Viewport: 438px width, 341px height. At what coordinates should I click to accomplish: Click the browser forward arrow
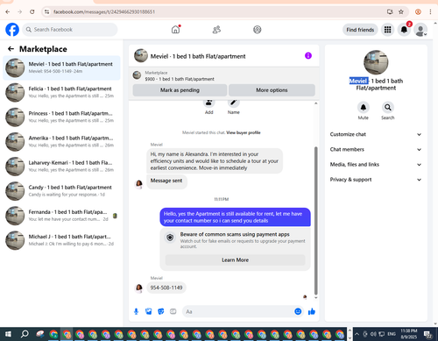[20, 11]
